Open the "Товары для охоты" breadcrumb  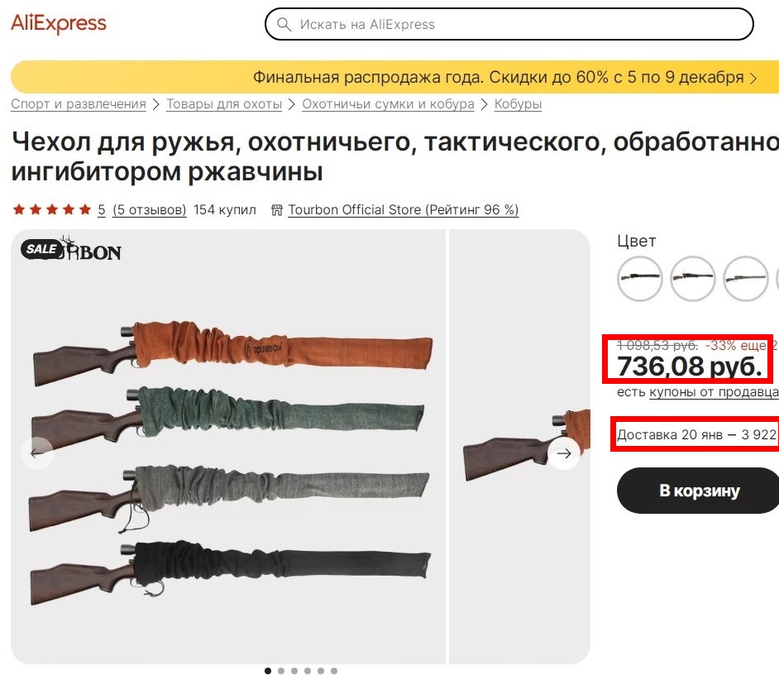click(224, 104)
